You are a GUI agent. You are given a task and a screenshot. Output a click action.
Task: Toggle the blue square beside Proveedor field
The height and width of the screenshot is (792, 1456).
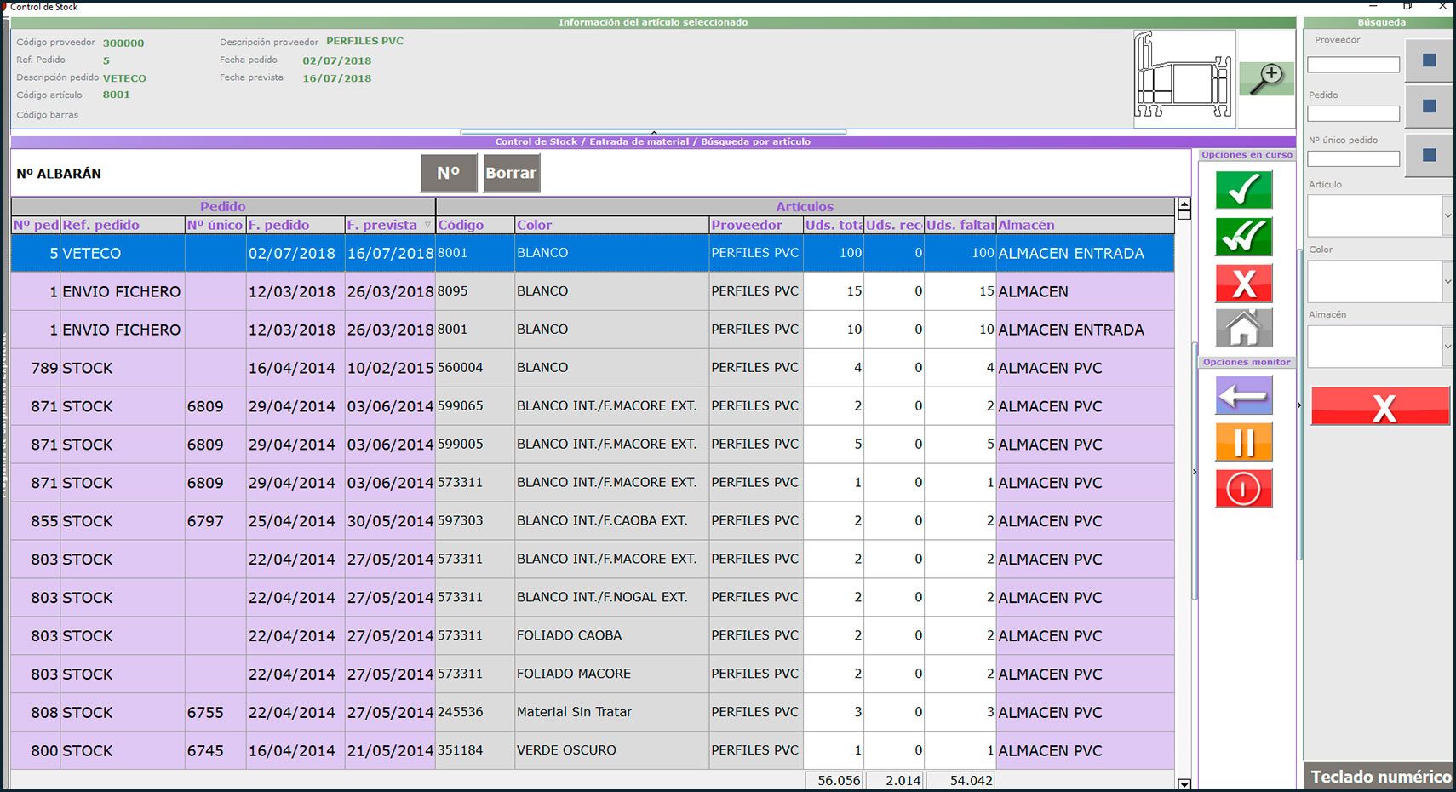pyautogui.click(x=1429, y=60)
